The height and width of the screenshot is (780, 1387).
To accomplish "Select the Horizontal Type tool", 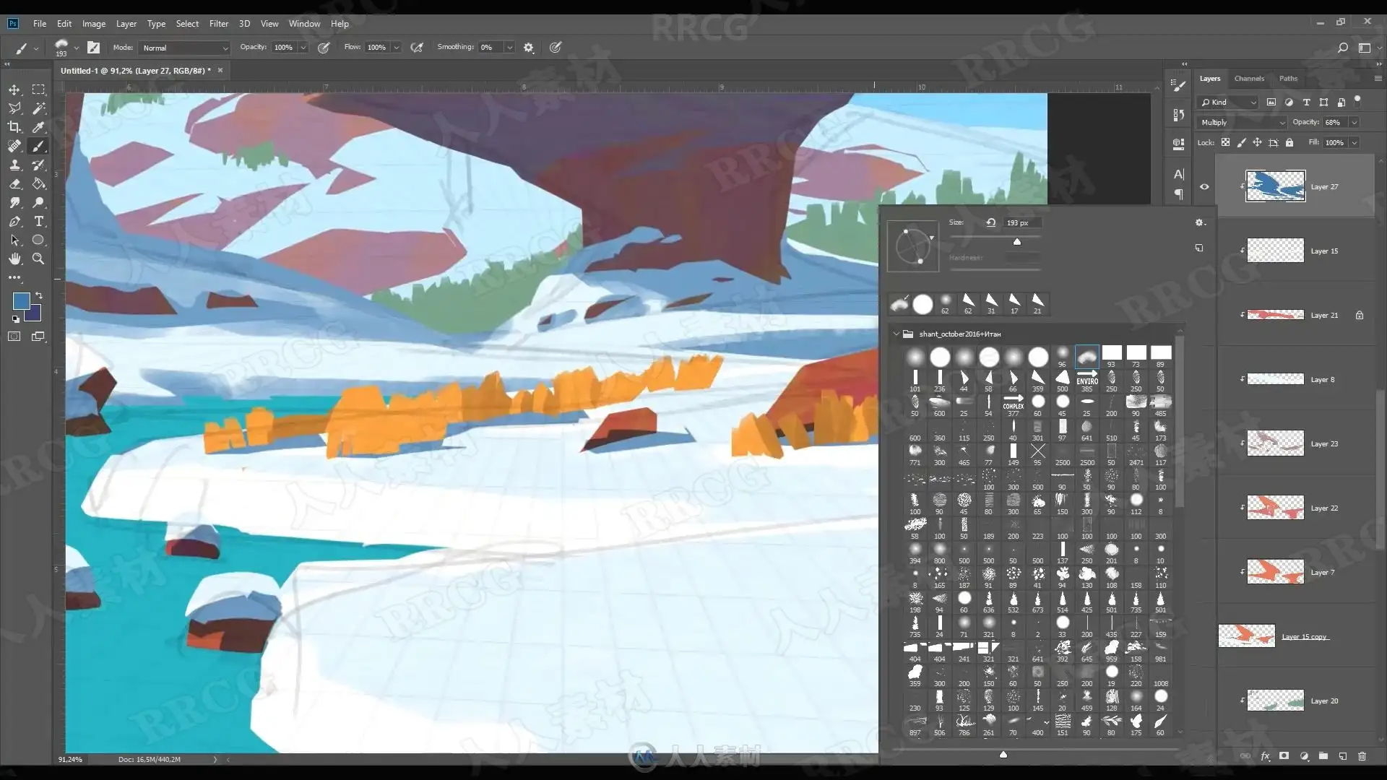I will point(39,221).
